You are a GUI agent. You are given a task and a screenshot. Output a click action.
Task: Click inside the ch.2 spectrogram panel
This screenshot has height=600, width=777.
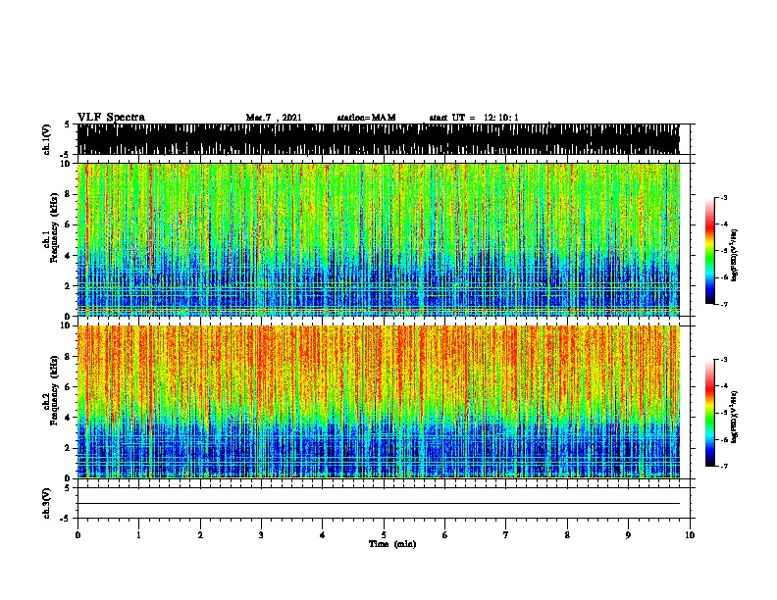pos(378,402)
